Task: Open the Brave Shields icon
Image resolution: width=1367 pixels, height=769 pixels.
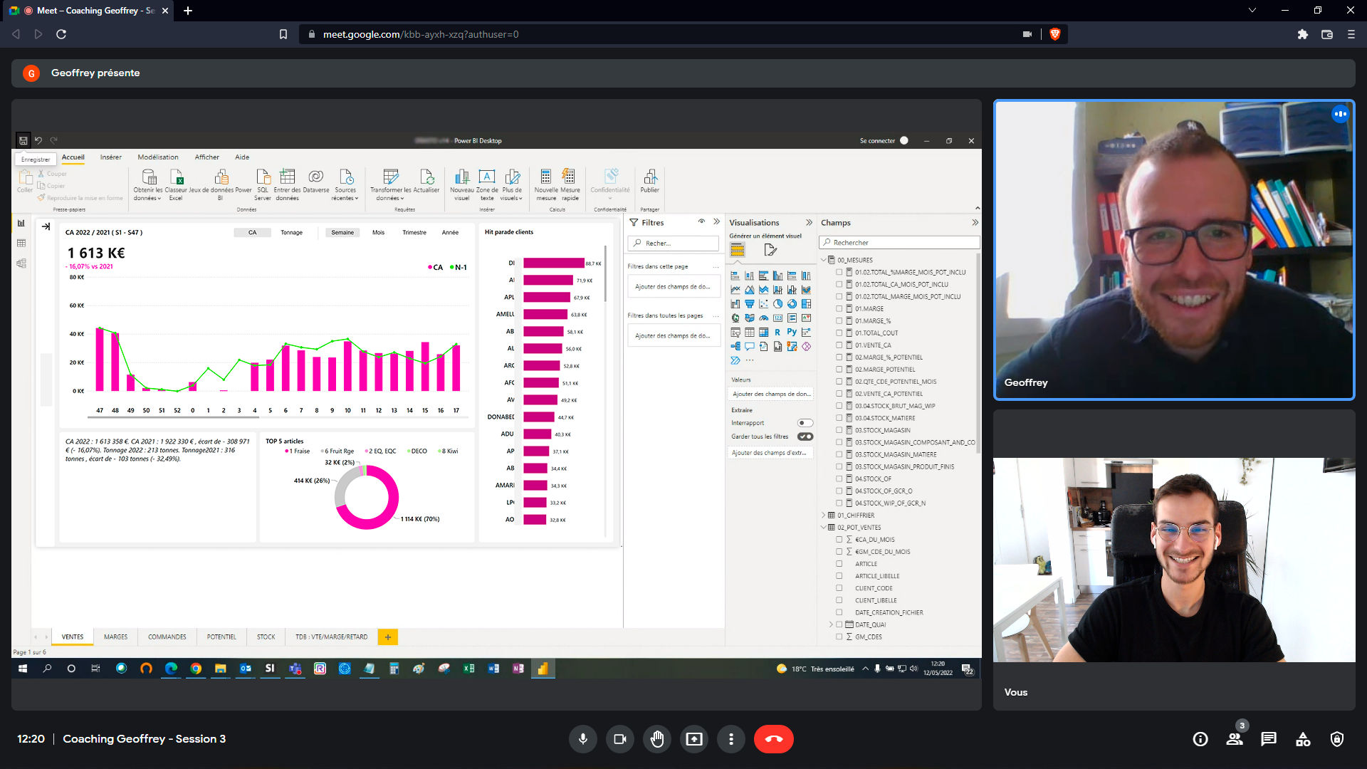Action: tap(1055, 34)
